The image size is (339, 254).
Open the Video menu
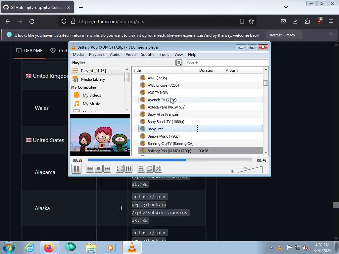130,55
